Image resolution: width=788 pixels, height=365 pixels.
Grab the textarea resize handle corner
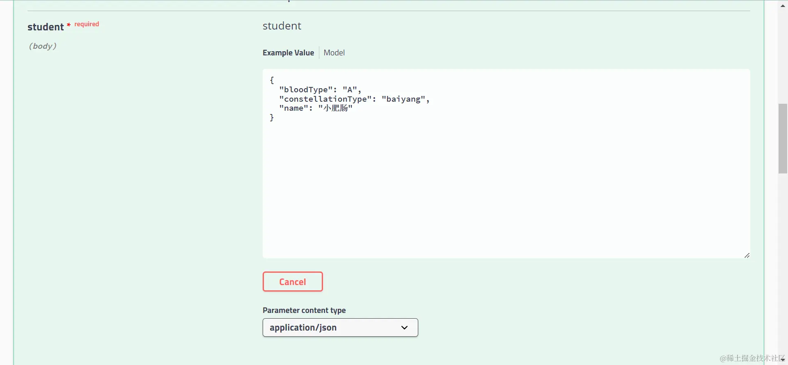click(747, 255)
